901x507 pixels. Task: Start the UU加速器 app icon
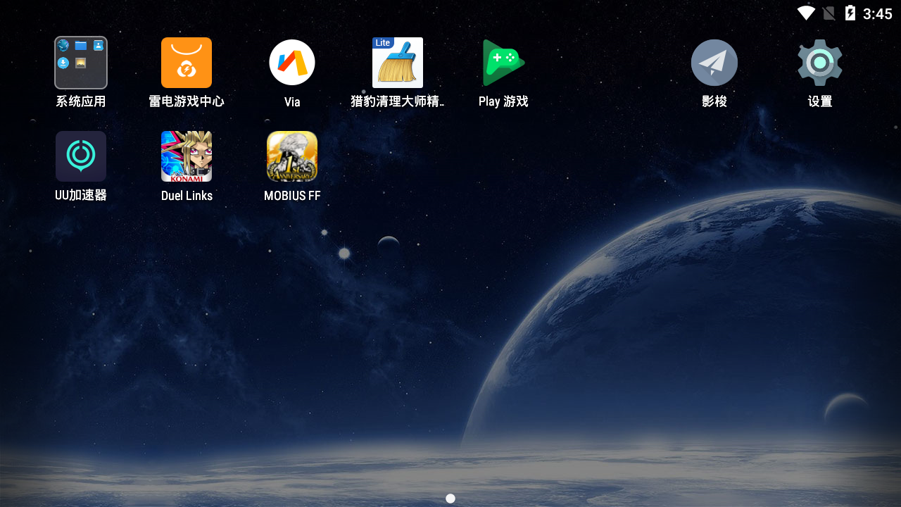[81, 156]
